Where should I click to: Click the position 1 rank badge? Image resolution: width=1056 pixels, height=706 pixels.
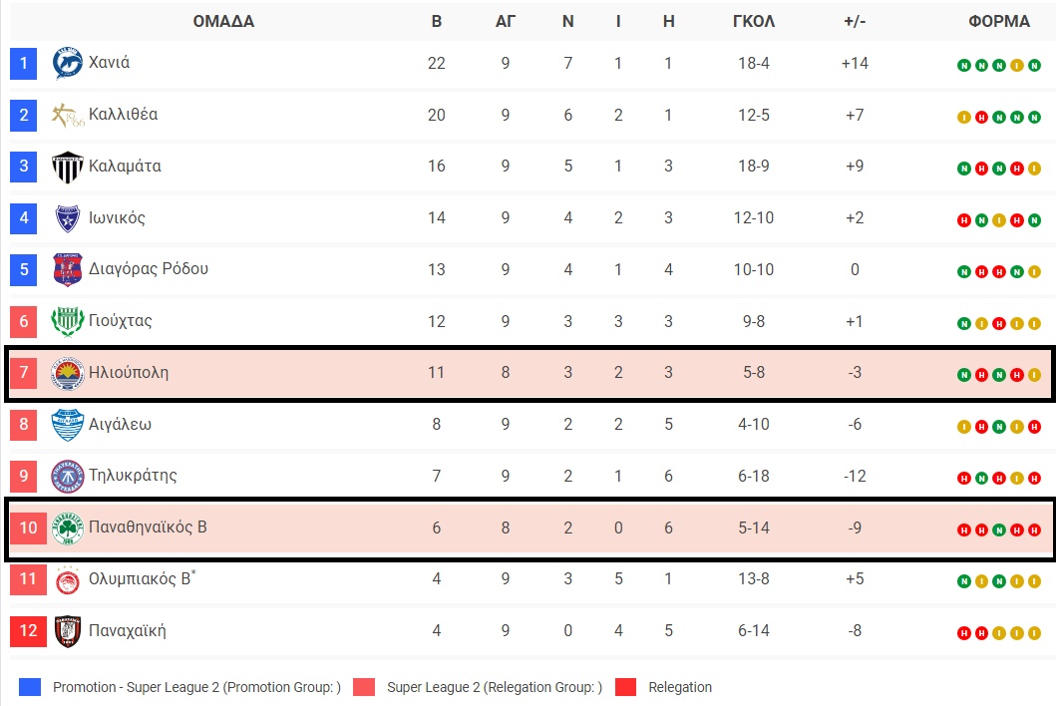24,64
